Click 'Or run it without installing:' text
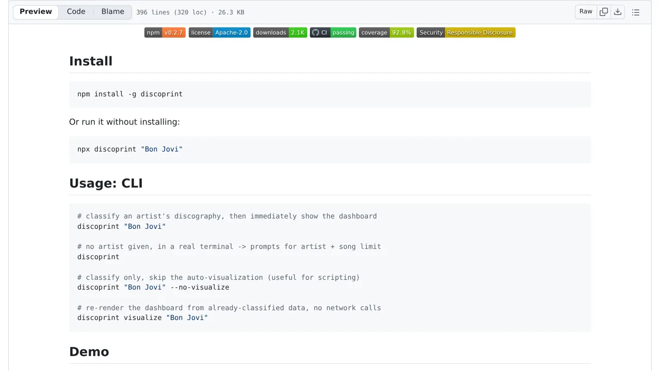 (124, 122)
